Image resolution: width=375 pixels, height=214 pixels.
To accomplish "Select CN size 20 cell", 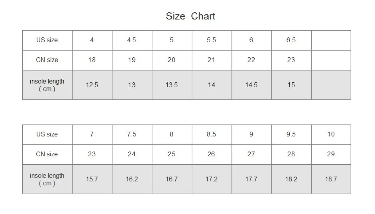I will 172,60.
